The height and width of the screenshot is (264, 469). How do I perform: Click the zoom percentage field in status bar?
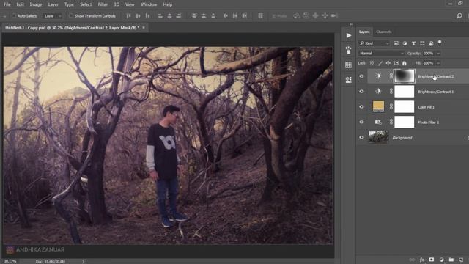[x=10, y=261]
